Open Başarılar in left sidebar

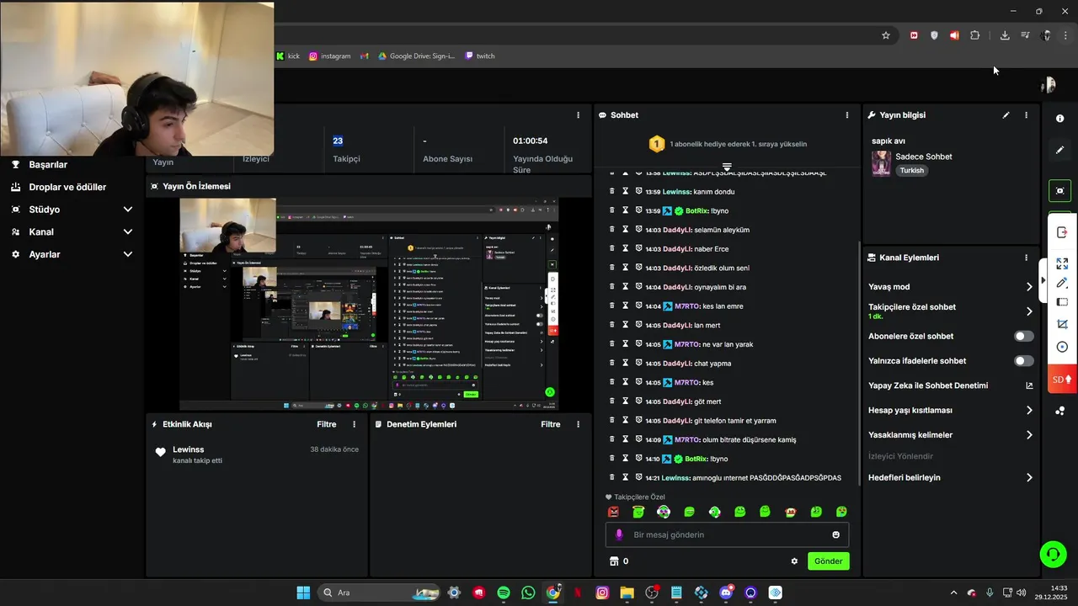(48, 165)
